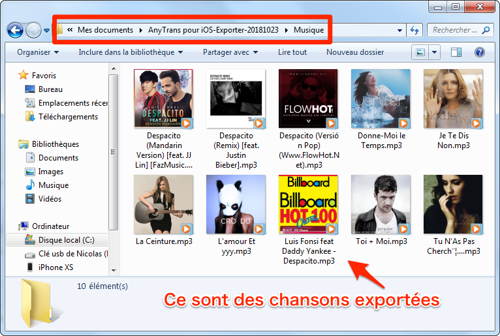Open the view options dropdown arrow
This screenshot has height=336, width=500.
434,52
